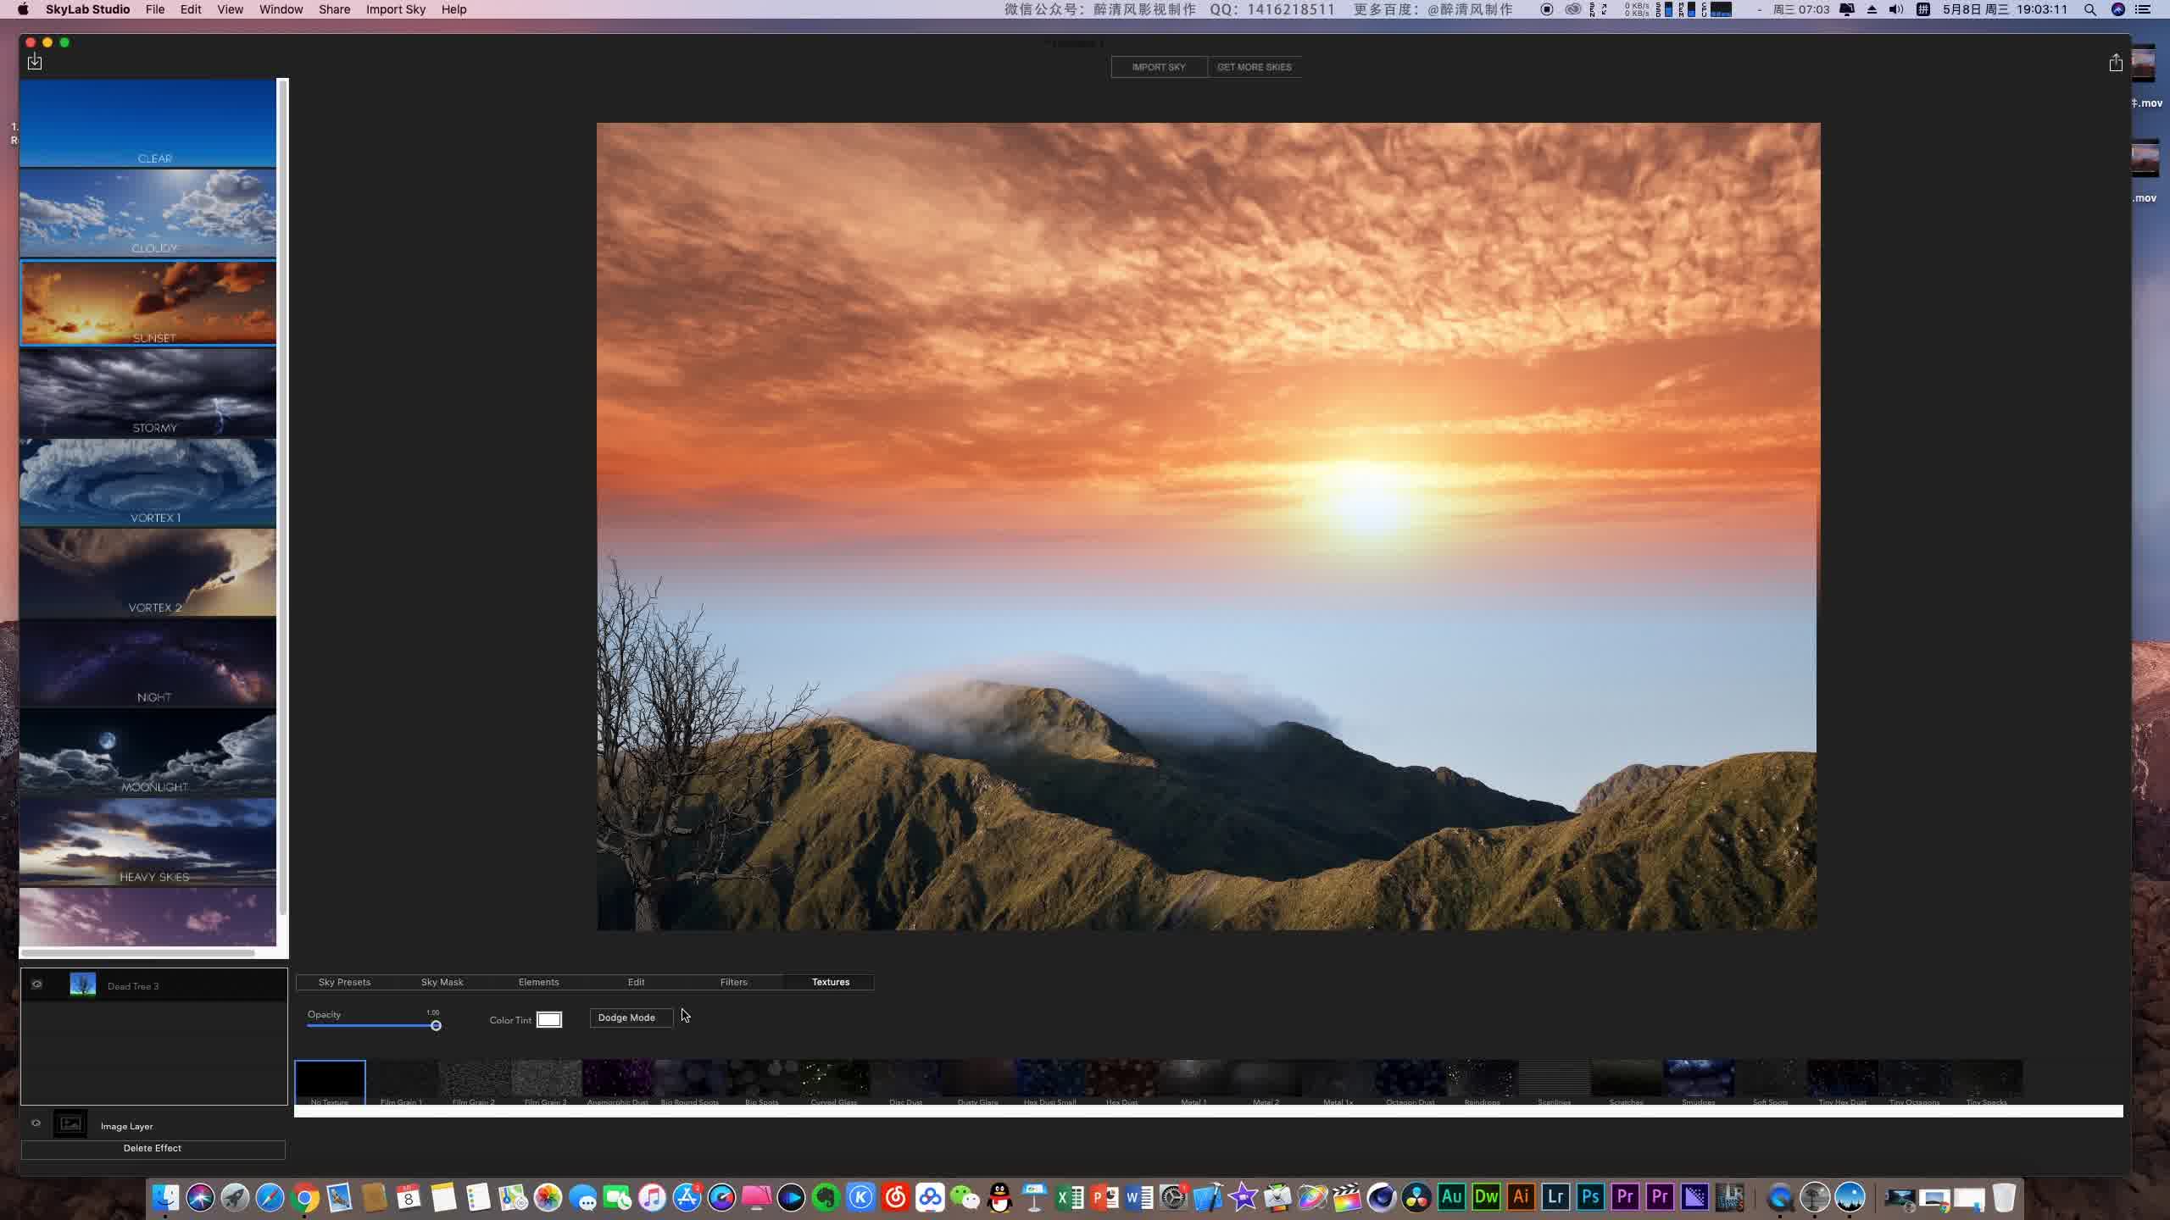This screenshot has height=1220, width=2170.
Task: Open the Color Tint swatch
Action: click(548, 1019)
